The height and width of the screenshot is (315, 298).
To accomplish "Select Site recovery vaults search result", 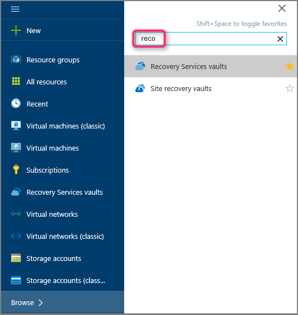I will point(210,88).
